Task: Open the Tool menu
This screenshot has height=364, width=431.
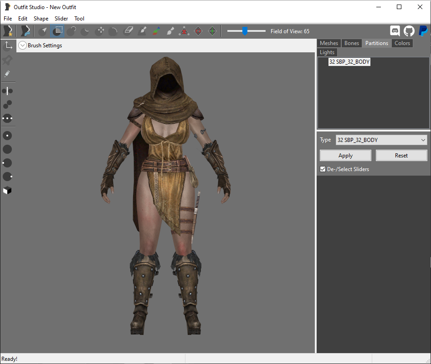Action: 79,18
